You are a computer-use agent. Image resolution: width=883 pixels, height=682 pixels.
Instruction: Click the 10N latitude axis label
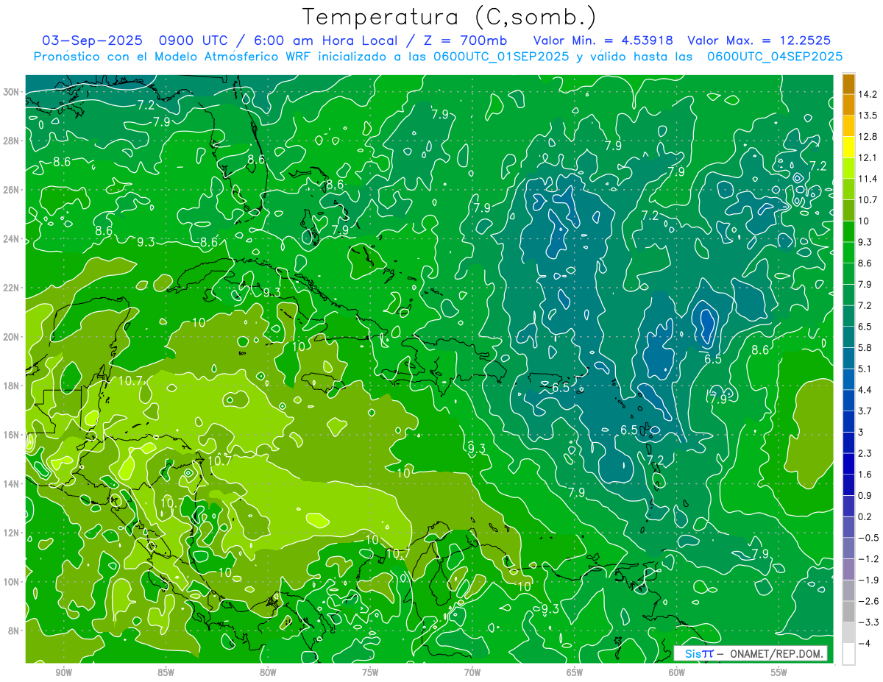[13, 581]
